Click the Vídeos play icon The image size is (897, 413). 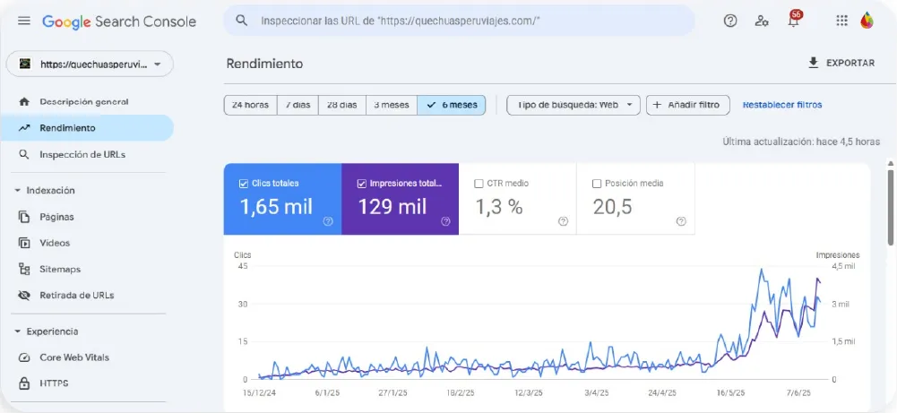[x=24, y=243]
